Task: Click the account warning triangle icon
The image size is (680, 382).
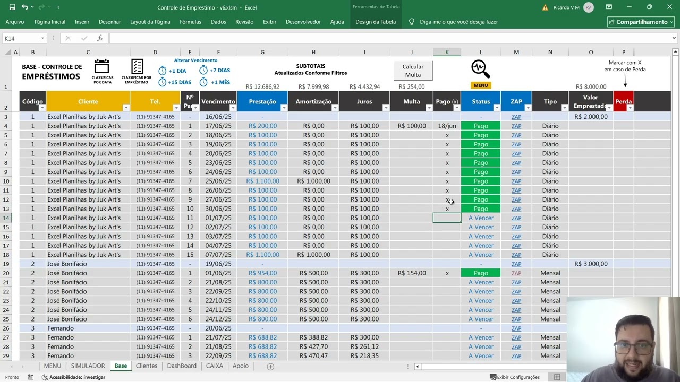Action: pos(545,7)
